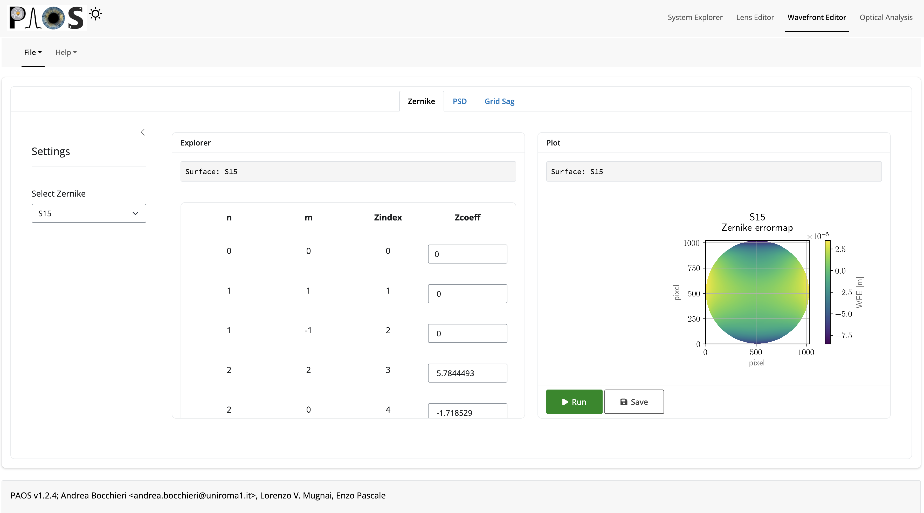924x513 pixels.
Task: Click the S15 Zernike errormap plot
Action: [757, 292]
